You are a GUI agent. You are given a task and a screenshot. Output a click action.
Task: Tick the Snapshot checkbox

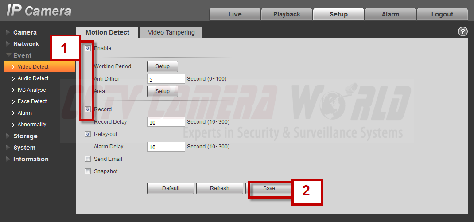pos(88,171)
